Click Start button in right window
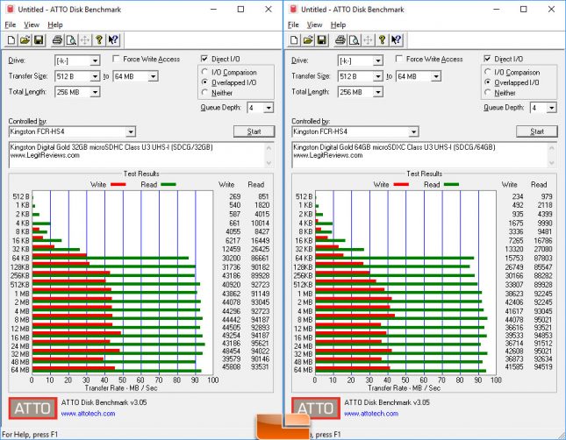Image resolution: width=566 pixels, height=440 pixels. point(537,131)
